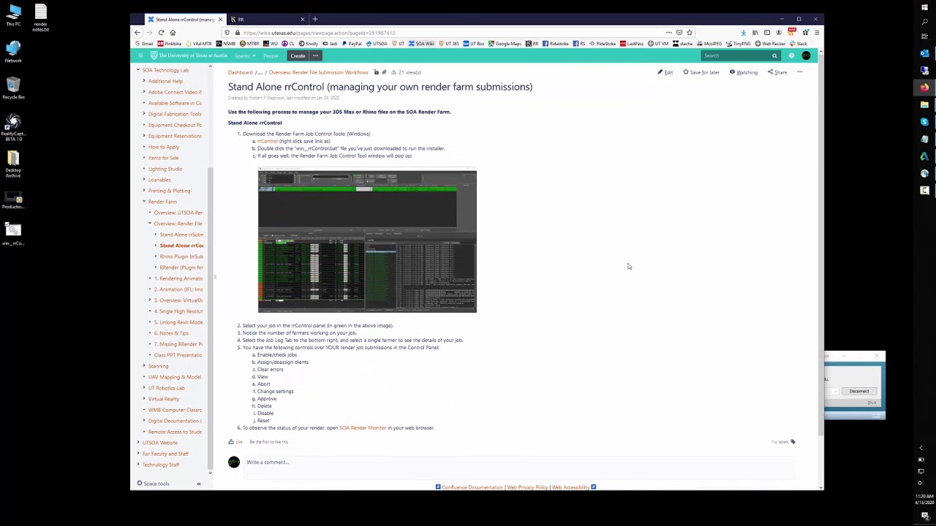
Task: Edit this page with the pencil Edit button
Action: pos(665,72)
